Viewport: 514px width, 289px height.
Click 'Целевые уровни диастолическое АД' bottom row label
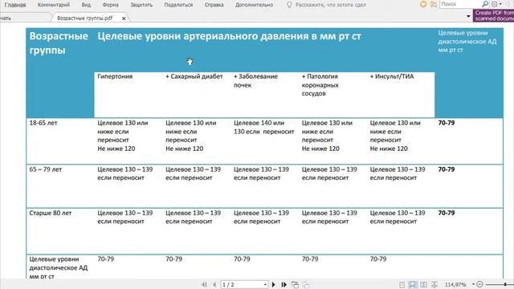coord(59,267)
